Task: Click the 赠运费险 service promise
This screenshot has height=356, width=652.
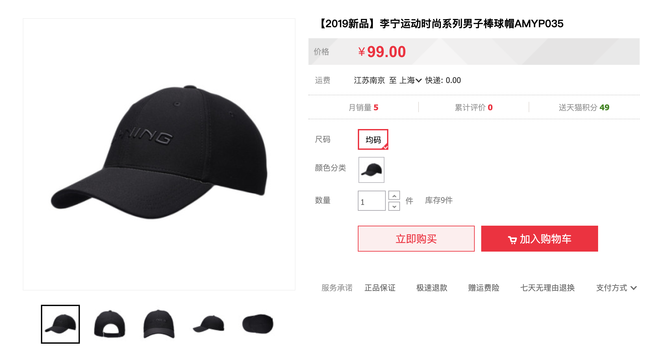Action: (x=484, y=288)
